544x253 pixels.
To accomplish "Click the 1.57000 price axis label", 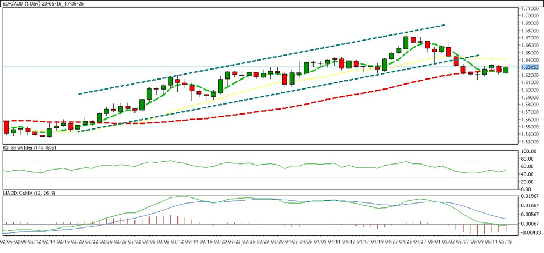I will (530, 112).
